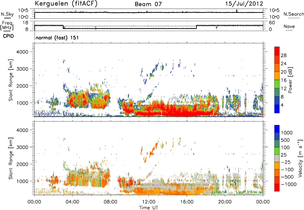The width and height of the screenshot is (304, 210).
Task: Click the 'Beam 07' heading
Action: coord(148,4)
